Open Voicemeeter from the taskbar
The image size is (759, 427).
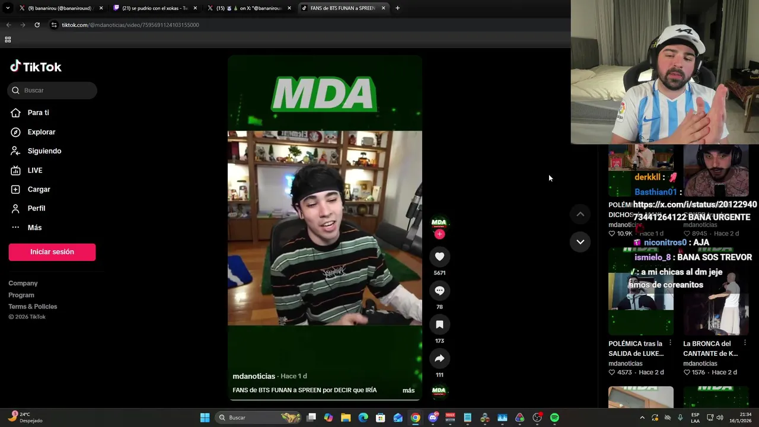coord(450,418)
